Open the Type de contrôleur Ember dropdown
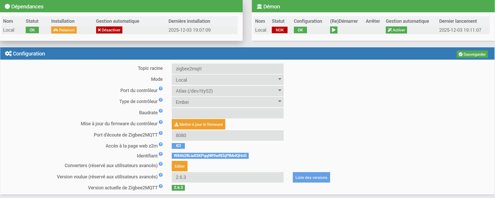The width and height of the screenshot is (495, 198). 227,102
